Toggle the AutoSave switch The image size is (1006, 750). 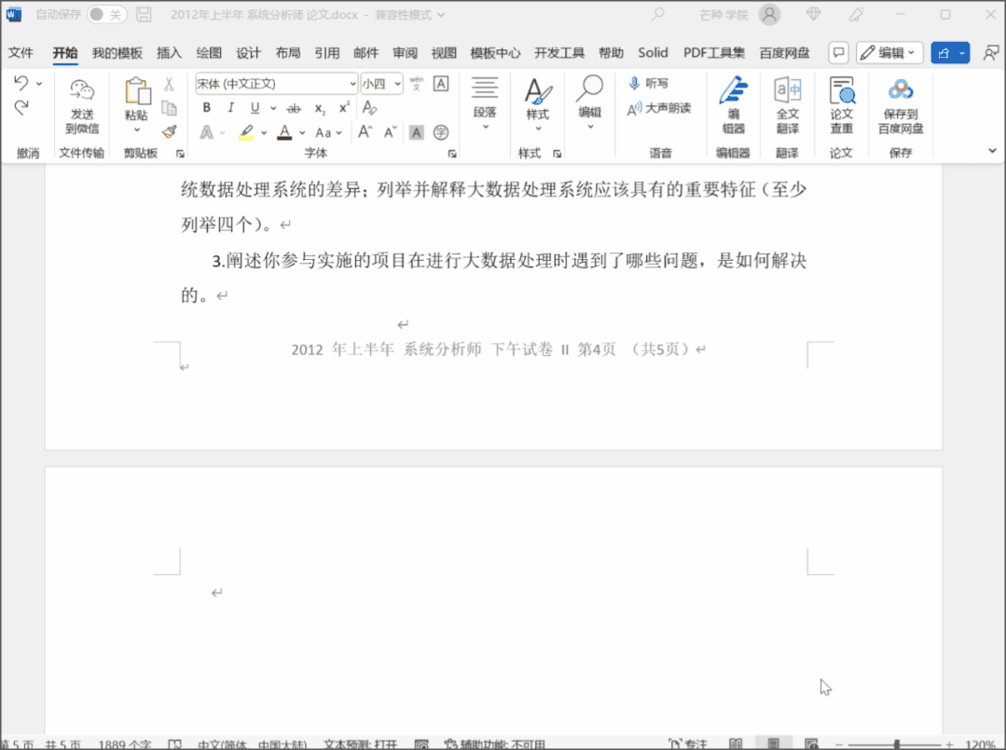[x=107, y=15]
